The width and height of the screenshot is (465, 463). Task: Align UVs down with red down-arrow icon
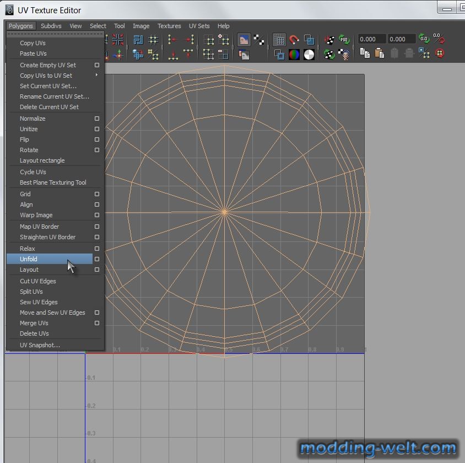click(173, 55)
